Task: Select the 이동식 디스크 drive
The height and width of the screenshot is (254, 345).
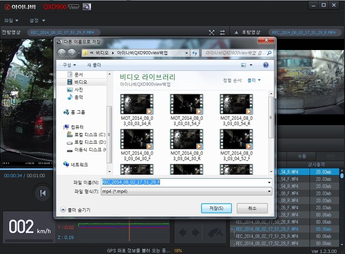Action: pyautogui.click(x=86, y=150)
